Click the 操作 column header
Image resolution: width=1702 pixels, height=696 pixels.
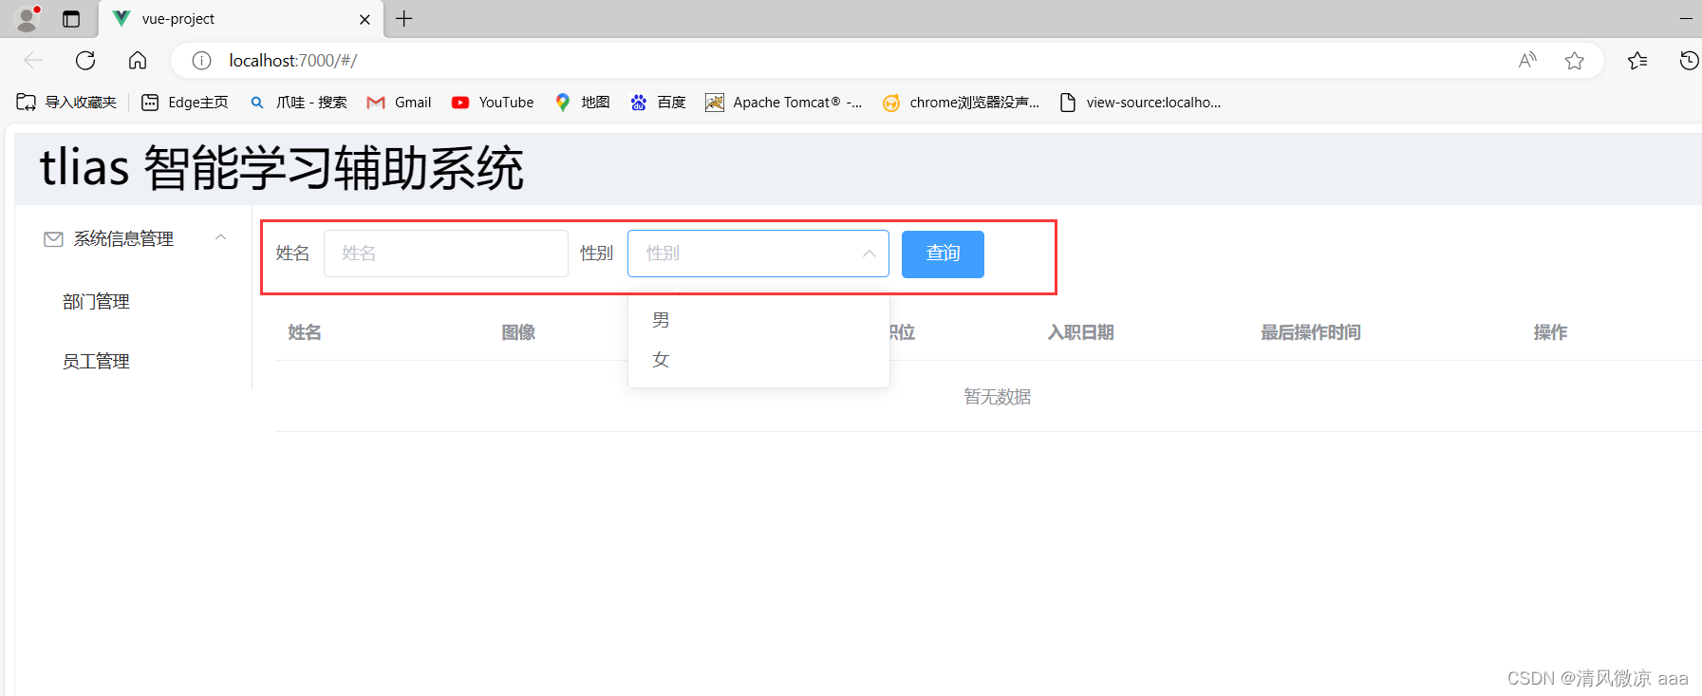click(x=1550, y=332)
